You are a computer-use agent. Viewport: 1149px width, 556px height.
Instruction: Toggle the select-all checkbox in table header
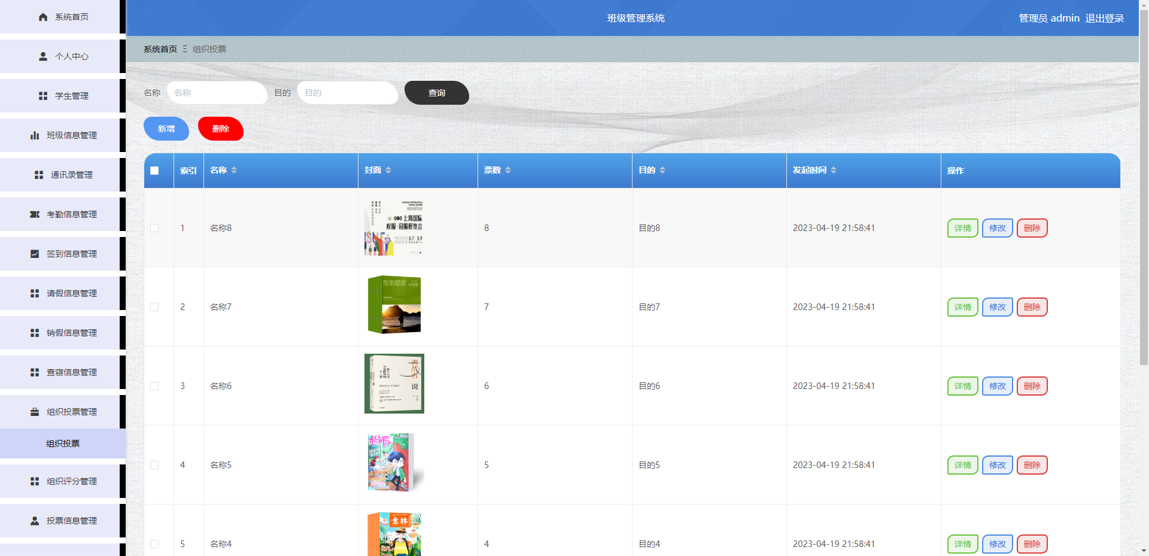[154, 171]
